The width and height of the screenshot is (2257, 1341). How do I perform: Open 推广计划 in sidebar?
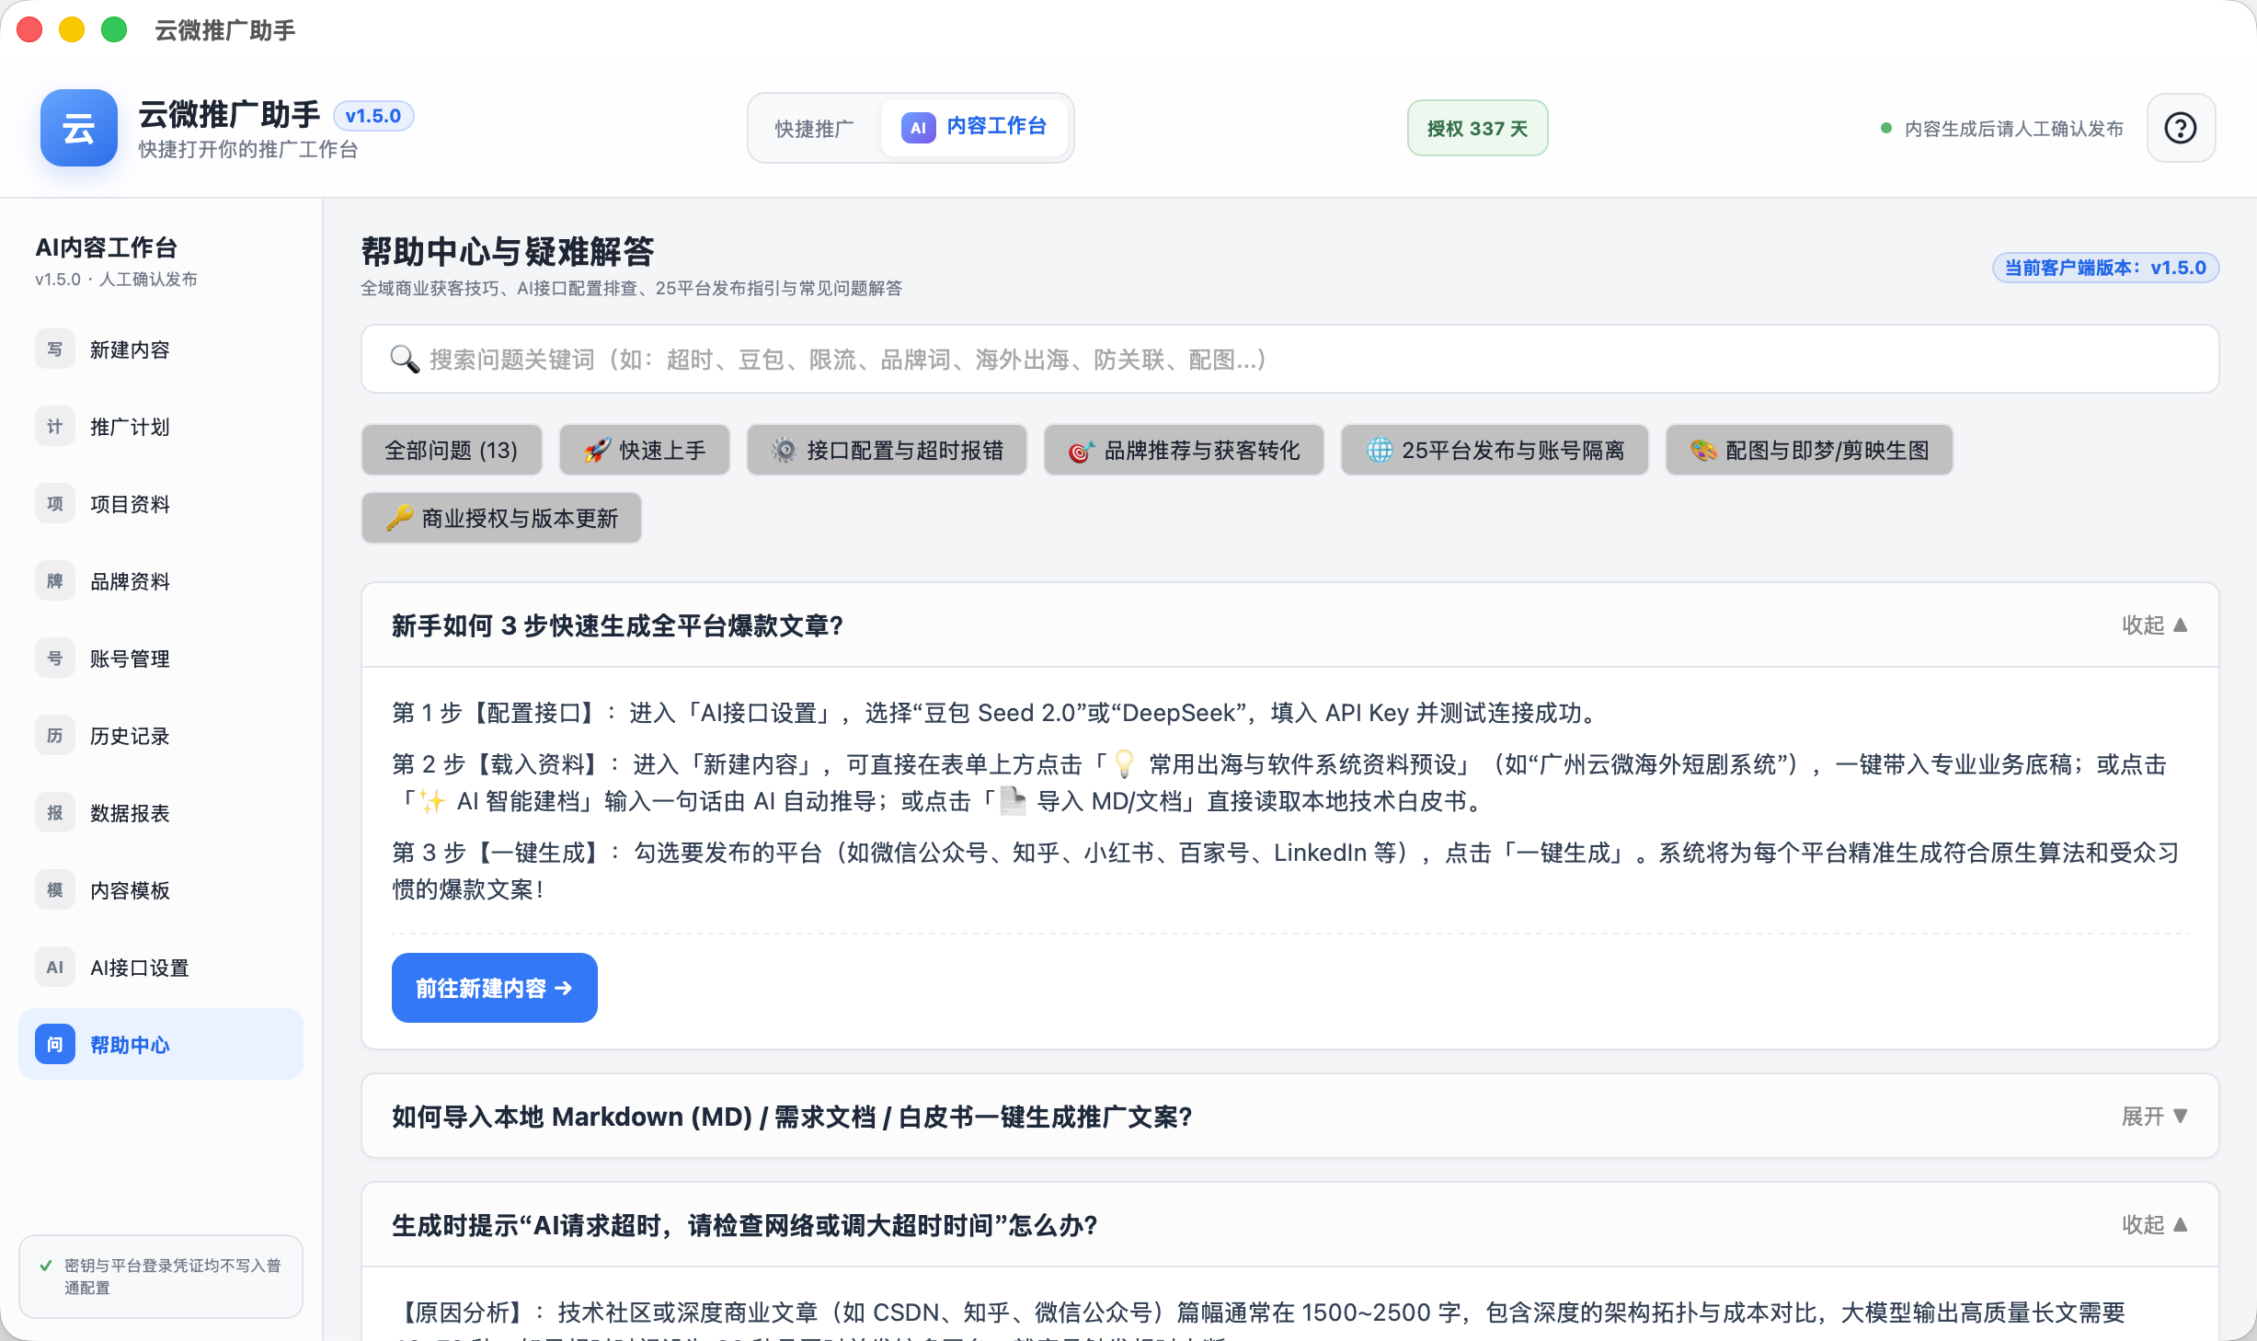point(161,427)
